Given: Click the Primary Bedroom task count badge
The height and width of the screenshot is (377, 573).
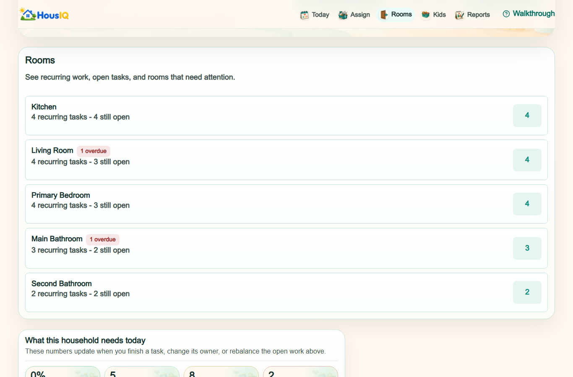Looking at the screenshot, I should (x=527, y=204).
